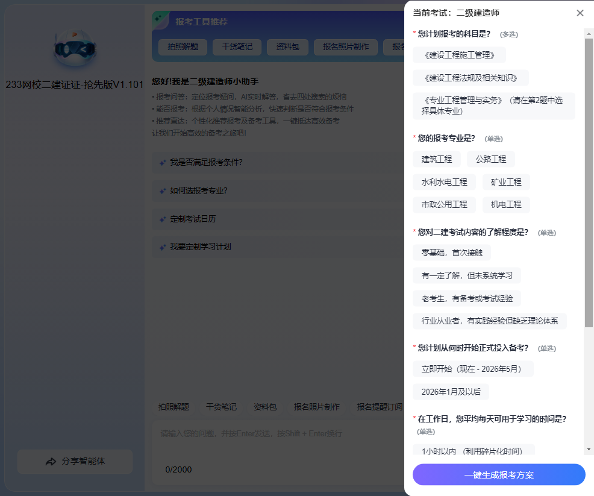Click the share arrow icon beside 分享智能体

tap(51, 462)
